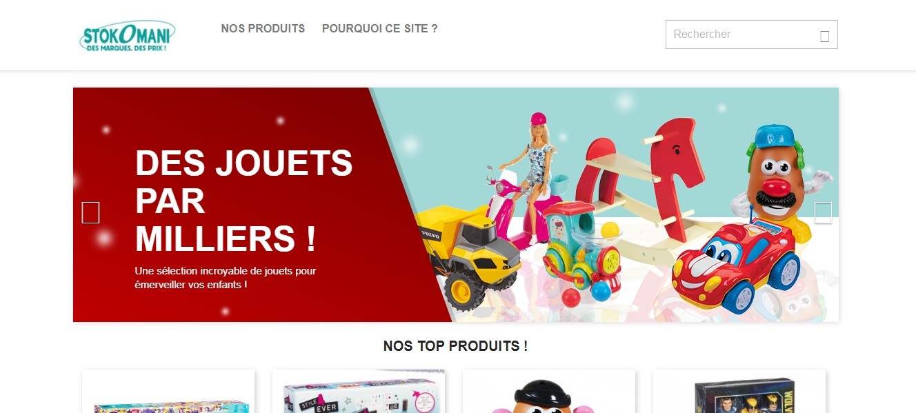The width and height of the screenshot is (916, 413).
Task: Click the Stokomani logo
Action: click(x=128, y=36)
